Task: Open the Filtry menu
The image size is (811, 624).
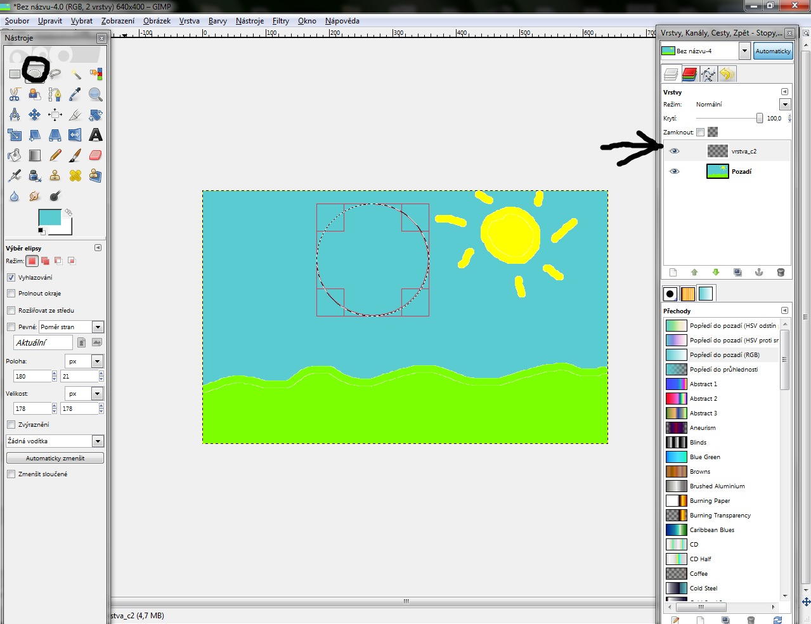Action: 280,21
